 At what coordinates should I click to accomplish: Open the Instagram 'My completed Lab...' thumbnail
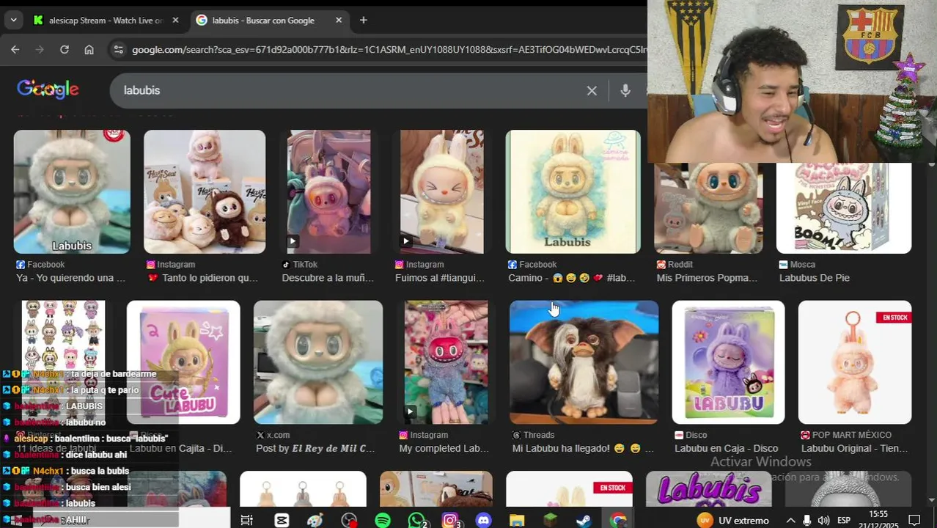point(446,362)
